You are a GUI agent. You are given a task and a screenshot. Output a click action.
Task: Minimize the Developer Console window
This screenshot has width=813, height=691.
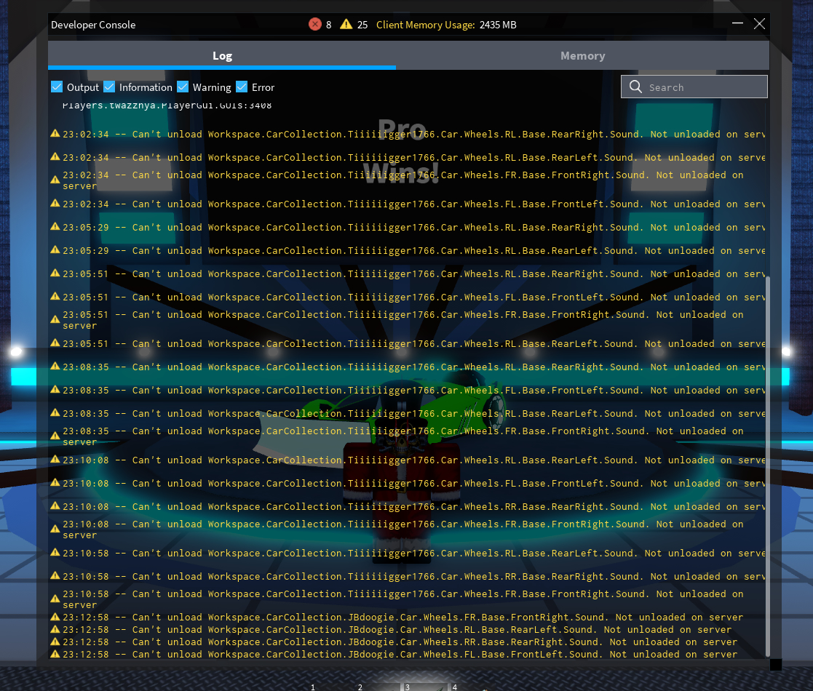(737, 24)
